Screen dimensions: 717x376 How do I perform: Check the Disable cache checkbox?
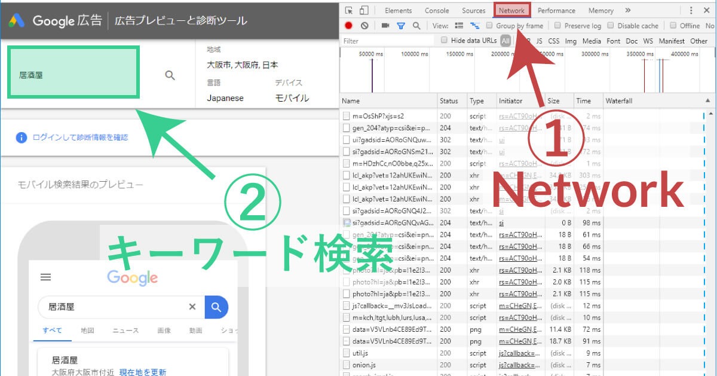[611, 26]
